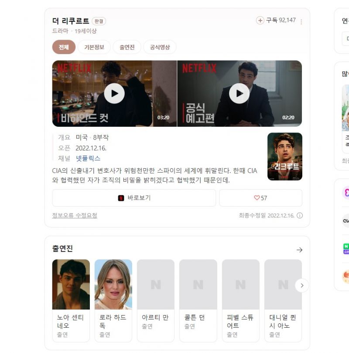The image size is (349, 353).
Task: Click the heart like button with 57
Action: click(x=261, y=198)
